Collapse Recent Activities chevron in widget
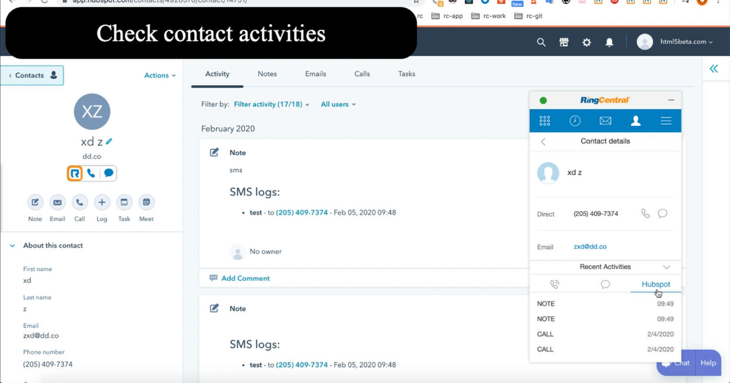730x383 pixels. pos(666,267)
